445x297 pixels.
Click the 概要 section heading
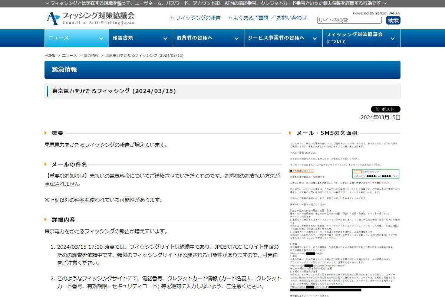point(57,133)
